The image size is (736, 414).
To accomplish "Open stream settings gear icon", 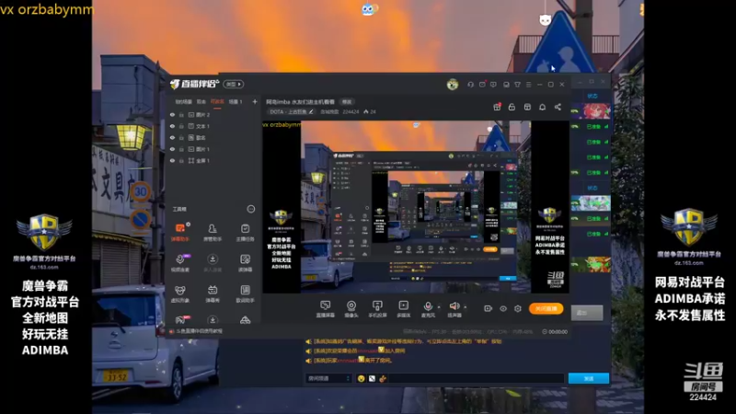I will click(x=518, y=308).
